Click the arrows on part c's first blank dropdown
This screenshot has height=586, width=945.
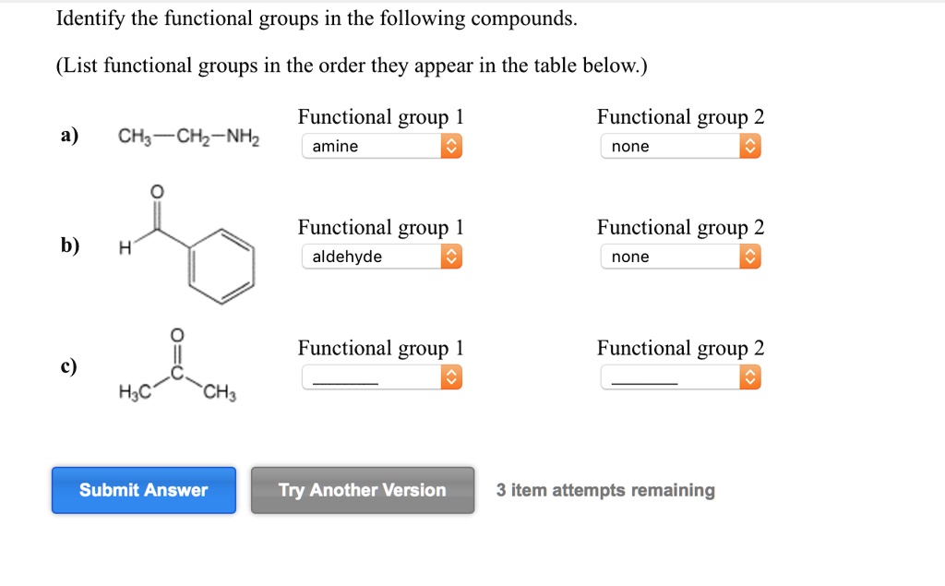pyautogui.click(x=451, y=377)
